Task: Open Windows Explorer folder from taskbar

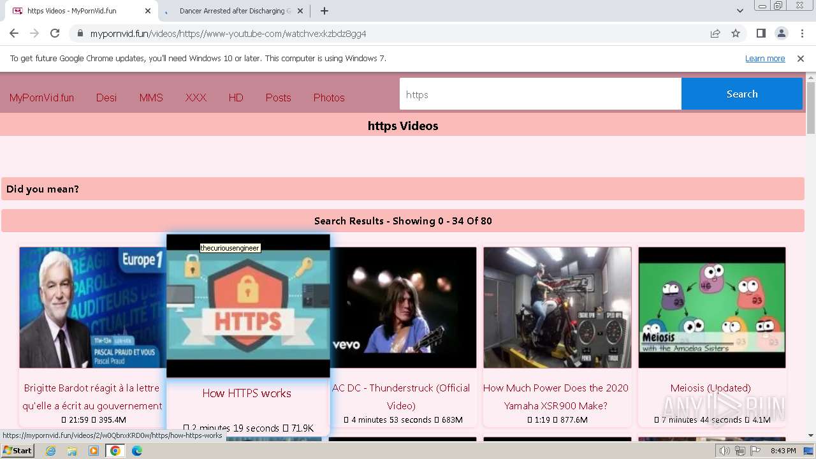Action: (72, 451)
